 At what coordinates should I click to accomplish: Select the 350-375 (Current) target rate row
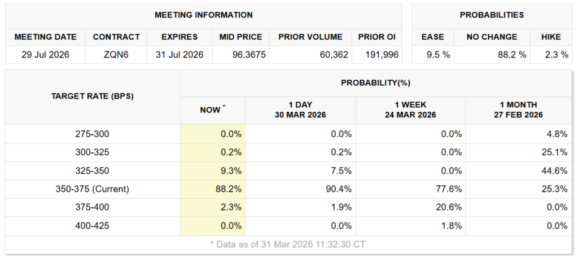click(93, 189)
